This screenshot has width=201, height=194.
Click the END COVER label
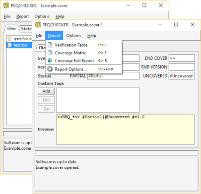point(156,58)
